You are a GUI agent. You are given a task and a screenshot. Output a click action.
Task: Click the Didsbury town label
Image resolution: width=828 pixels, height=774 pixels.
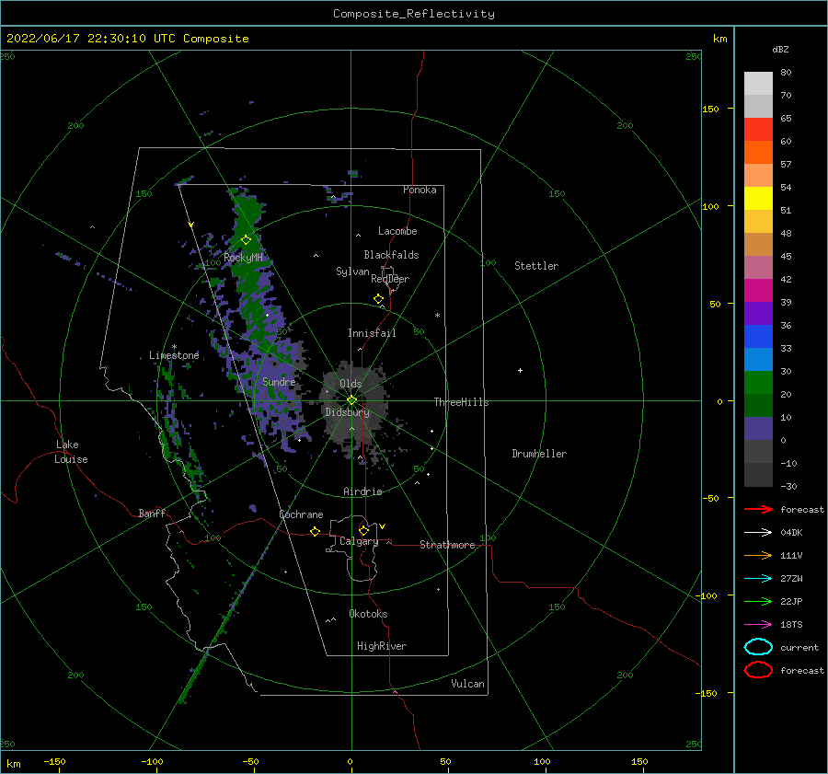coord(347,412)
